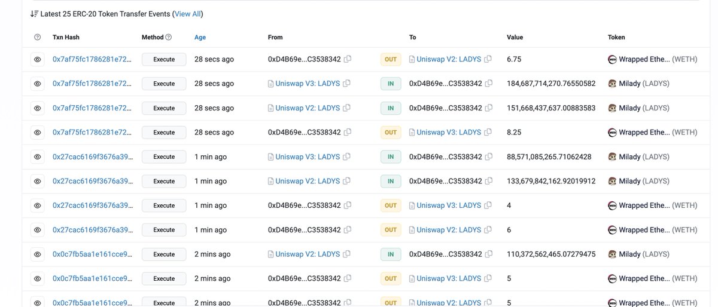
Task: Copy From address in the value 4 row
Action: [348, 205]
